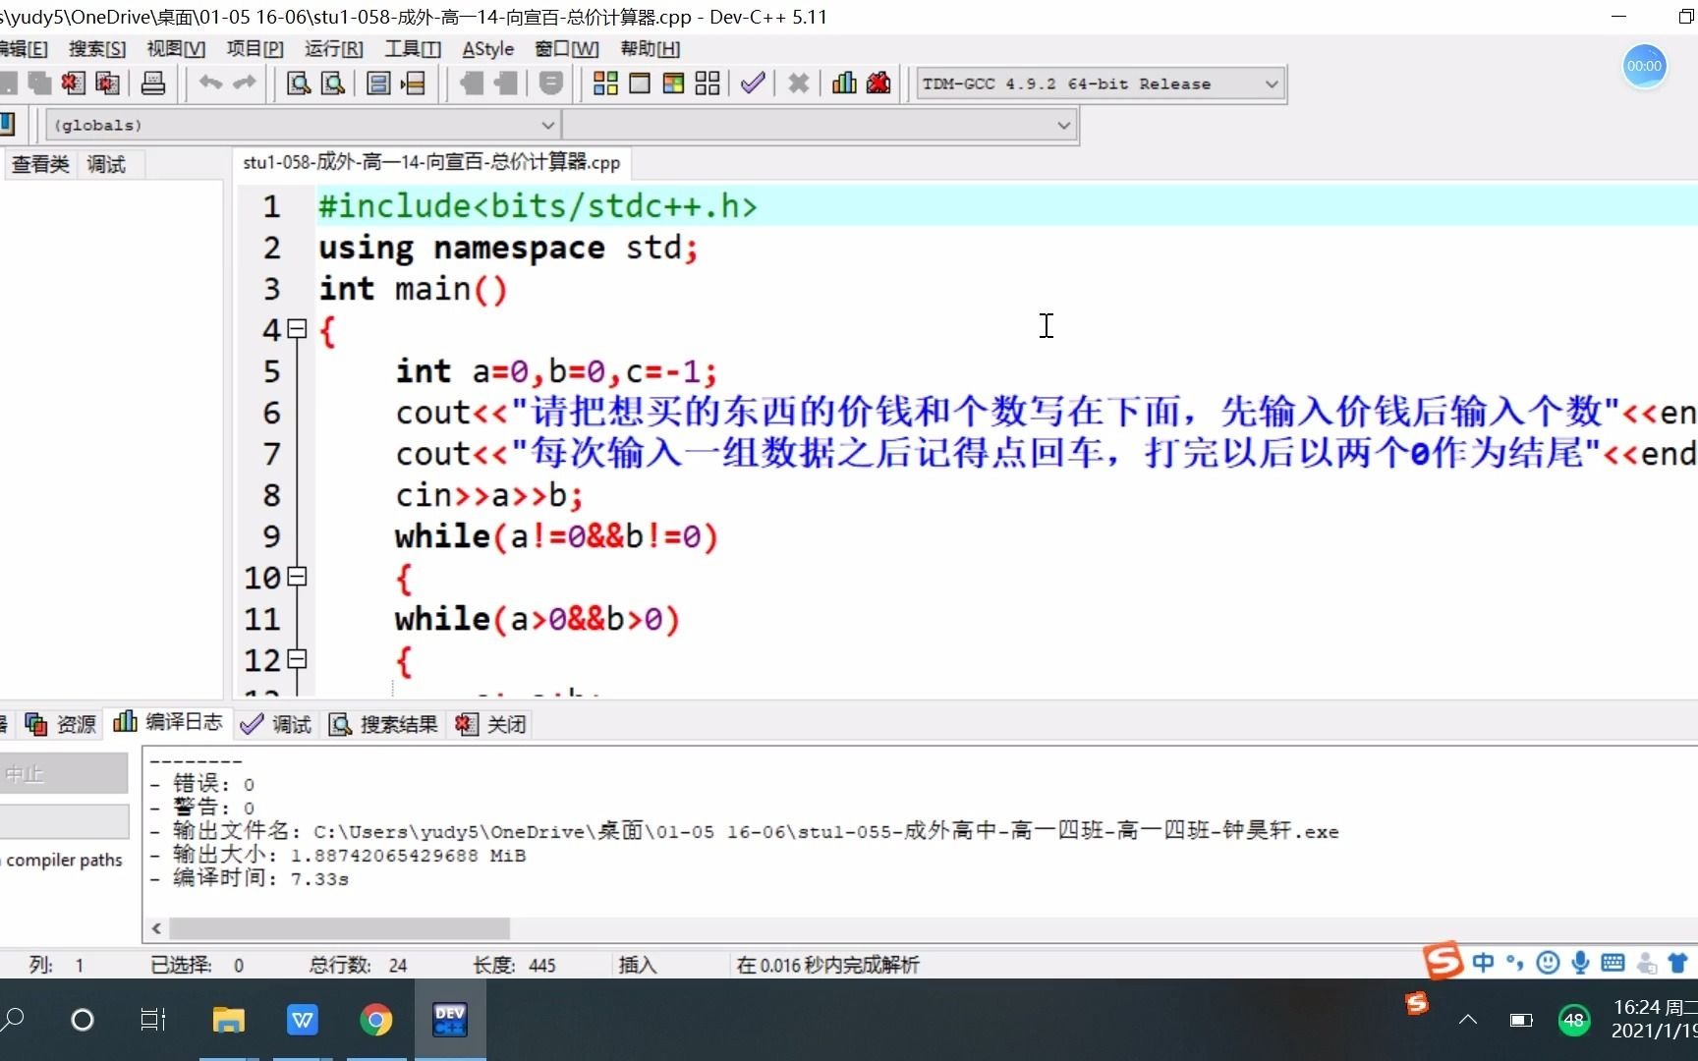The width and height of the screenshot is (1698, 1061).
Task: Launch Chrome from the taskbar
Action: [376, 1020]
